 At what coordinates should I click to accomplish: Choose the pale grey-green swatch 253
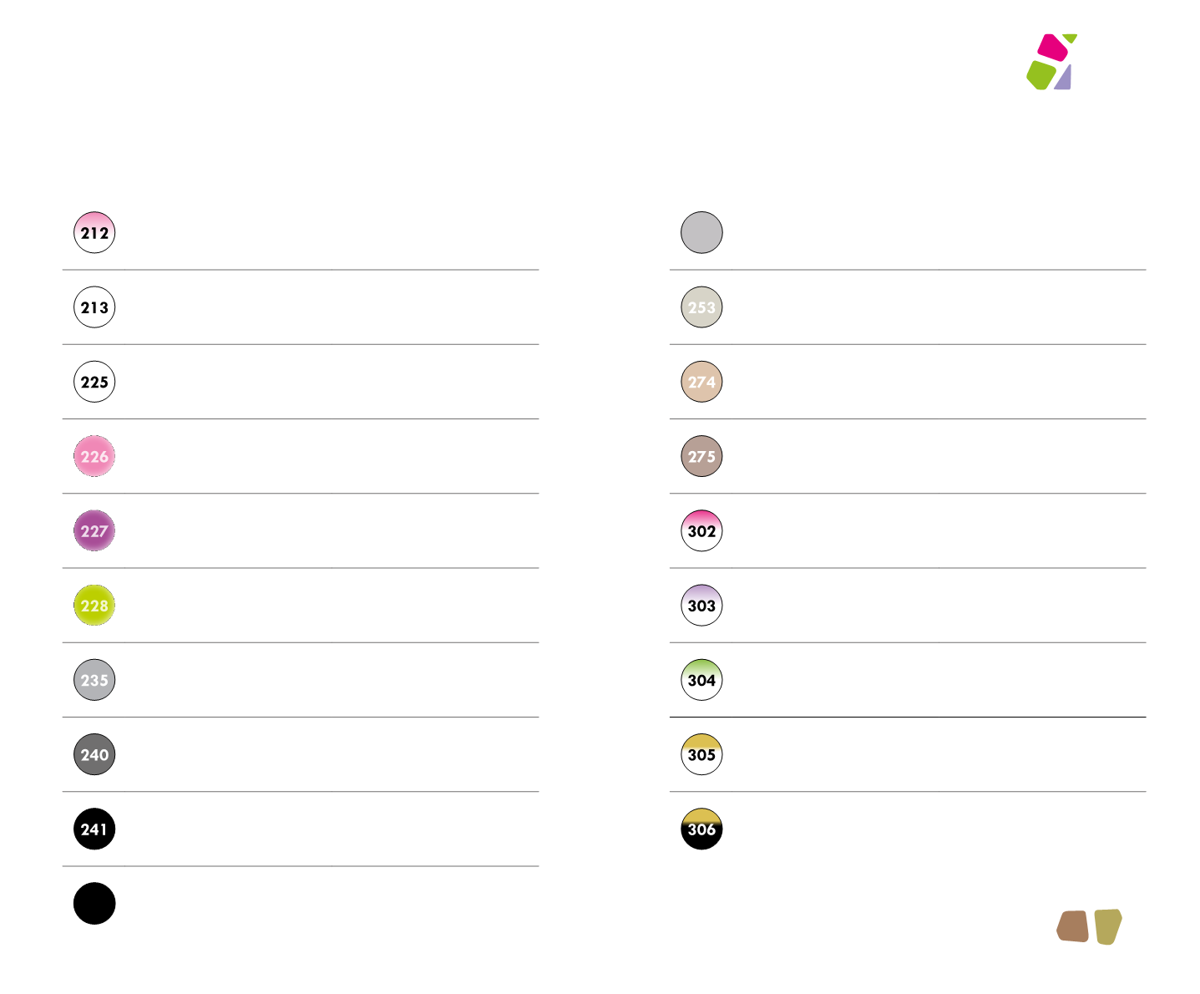point(701,307)
